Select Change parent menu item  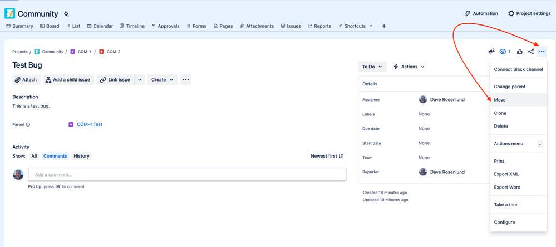tap(518, 87)
